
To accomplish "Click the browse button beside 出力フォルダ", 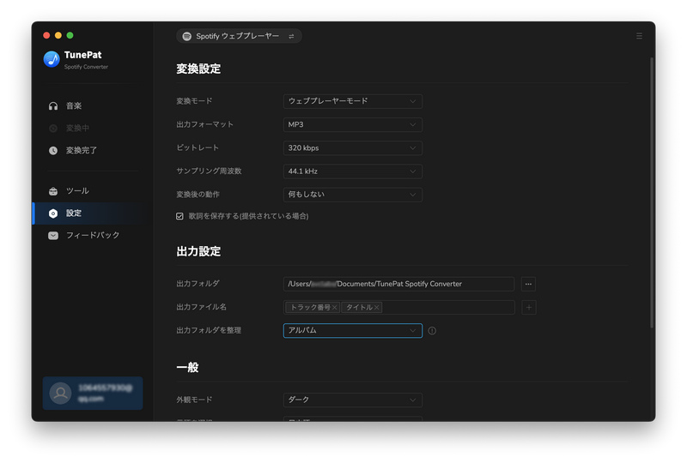I will (528, 284).
